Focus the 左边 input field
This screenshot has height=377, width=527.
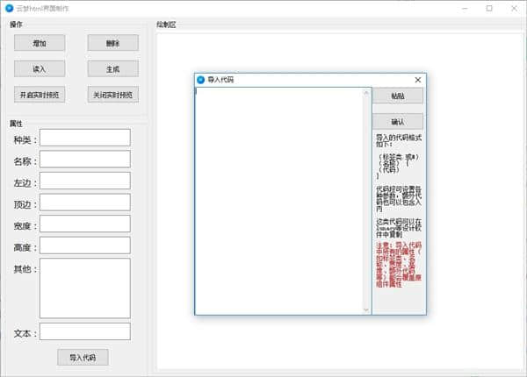click(x=85, y=181)
